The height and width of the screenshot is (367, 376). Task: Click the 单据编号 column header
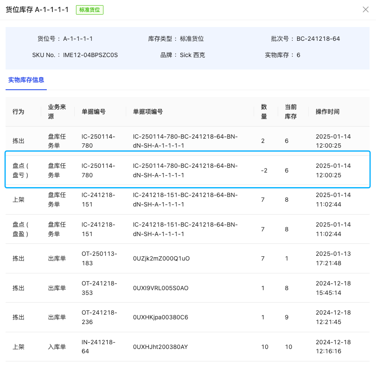[x=94, y=112]
